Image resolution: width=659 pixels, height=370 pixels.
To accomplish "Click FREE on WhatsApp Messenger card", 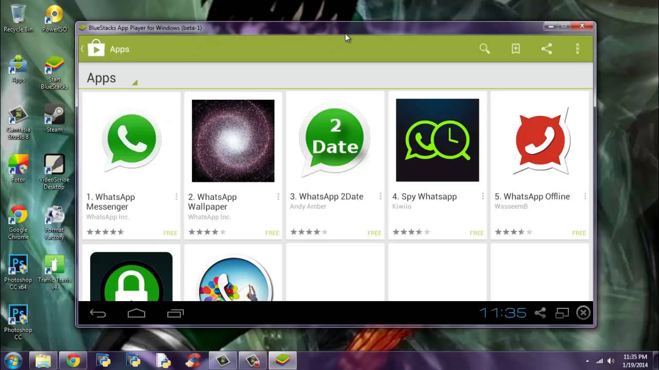I will pos(170,233).
